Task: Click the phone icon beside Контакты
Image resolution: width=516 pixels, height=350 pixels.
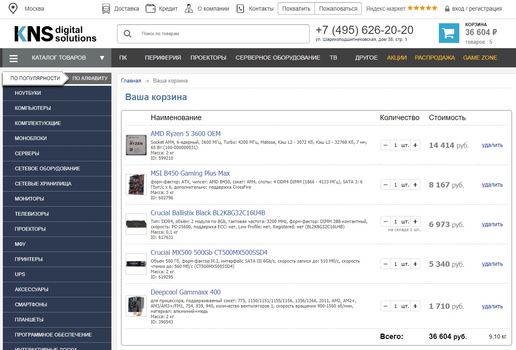Action: [x=240, y=9]
